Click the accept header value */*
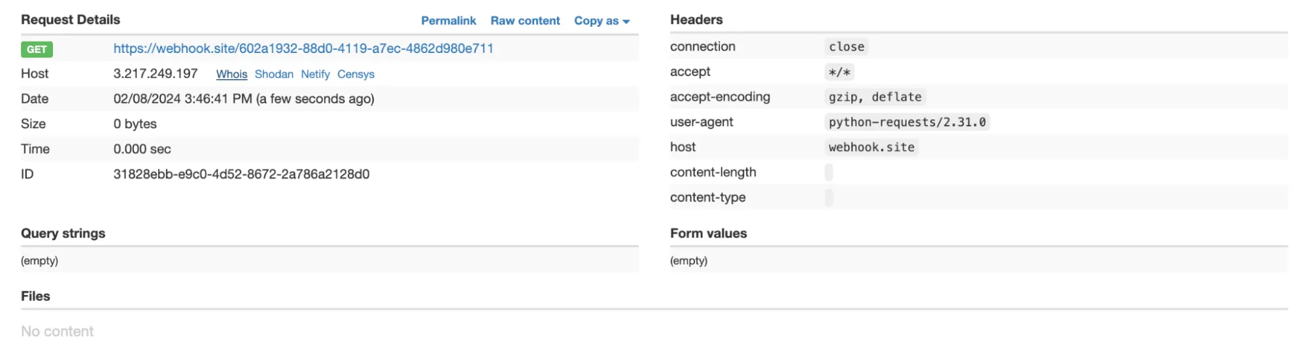Screen dimensions: 1307x361 tap(840, 72)
